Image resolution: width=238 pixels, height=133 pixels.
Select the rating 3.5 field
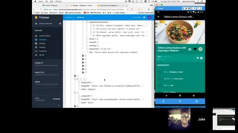[x=94, y=39]
